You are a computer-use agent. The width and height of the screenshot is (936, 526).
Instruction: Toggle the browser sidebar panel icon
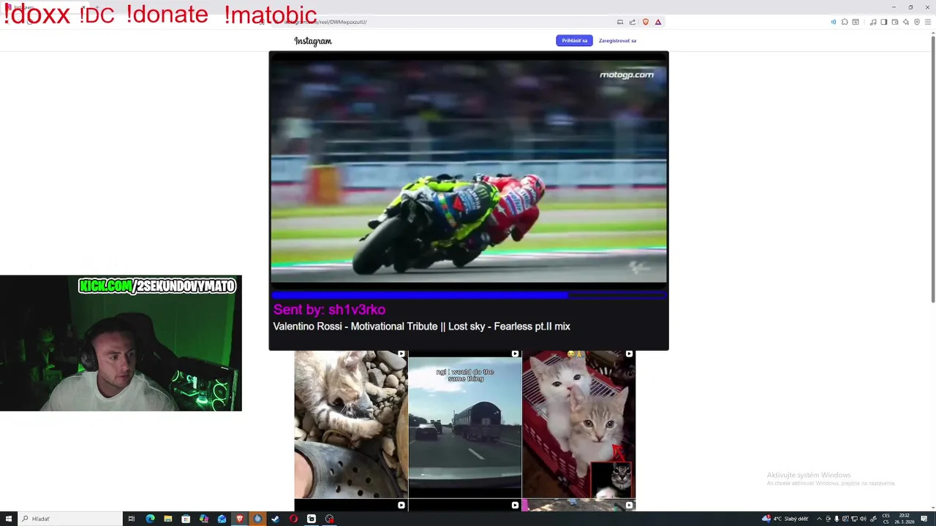(x=884, y=22)
